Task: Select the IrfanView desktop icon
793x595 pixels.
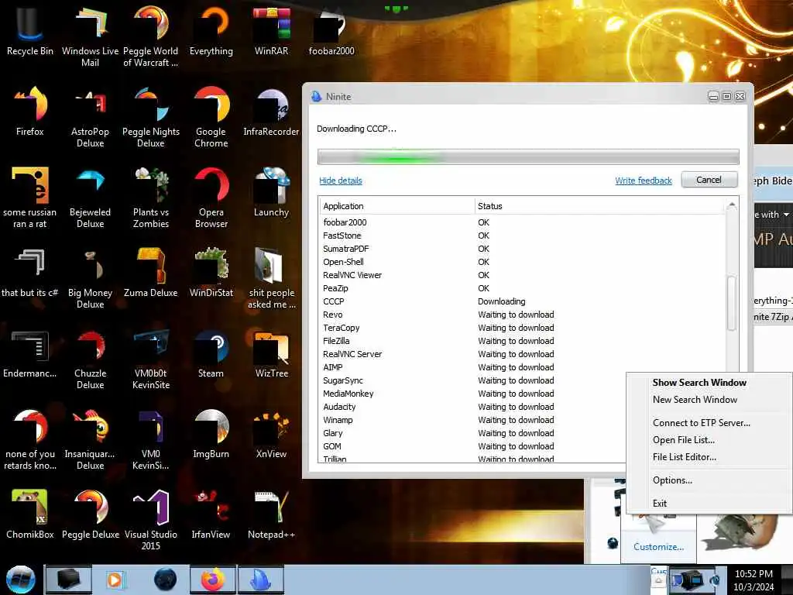Action: 211,514
